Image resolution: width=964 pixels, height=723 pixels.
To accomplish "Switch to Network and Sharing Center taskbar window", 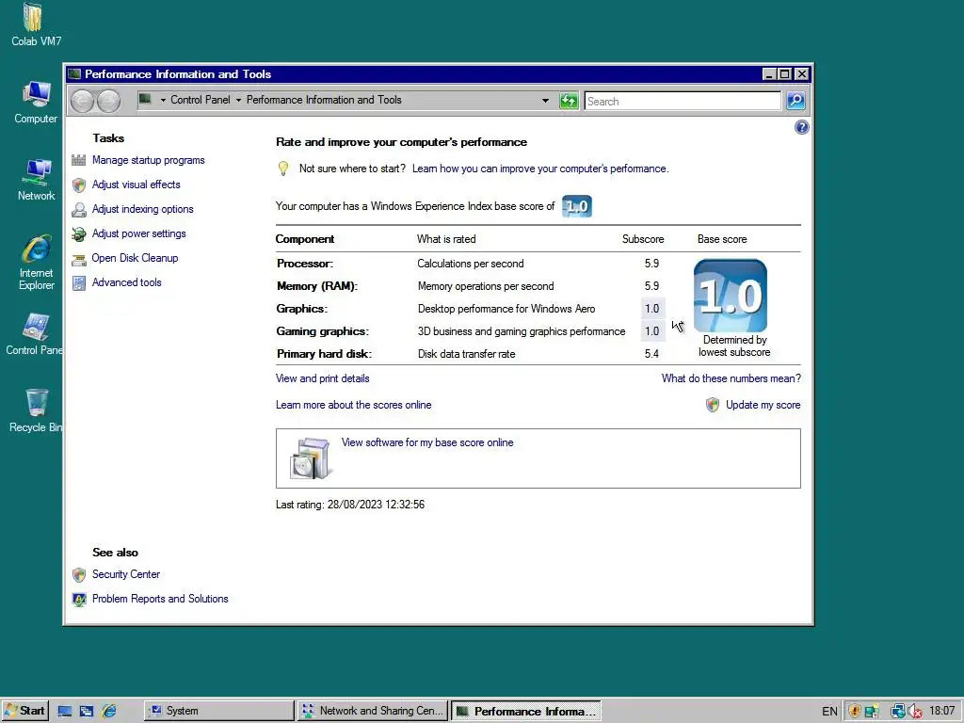I will (373, 711).
